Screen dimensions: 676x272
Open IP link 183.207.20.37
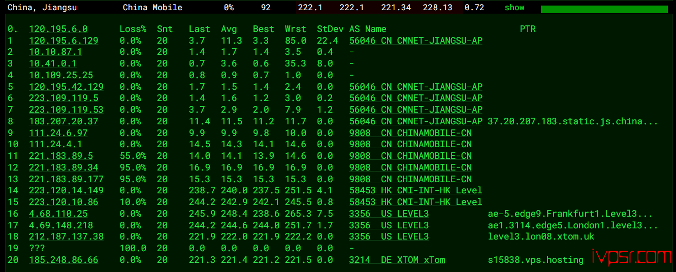tap(63, 121)
